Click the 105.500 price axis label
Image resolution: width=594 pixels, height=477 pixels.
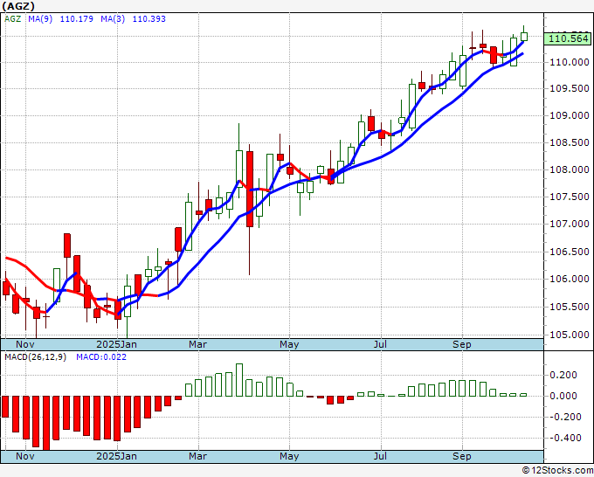570,307
